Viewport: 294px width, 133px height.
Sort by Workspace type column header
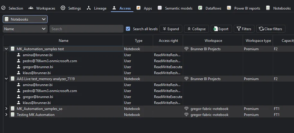point(258,41)
